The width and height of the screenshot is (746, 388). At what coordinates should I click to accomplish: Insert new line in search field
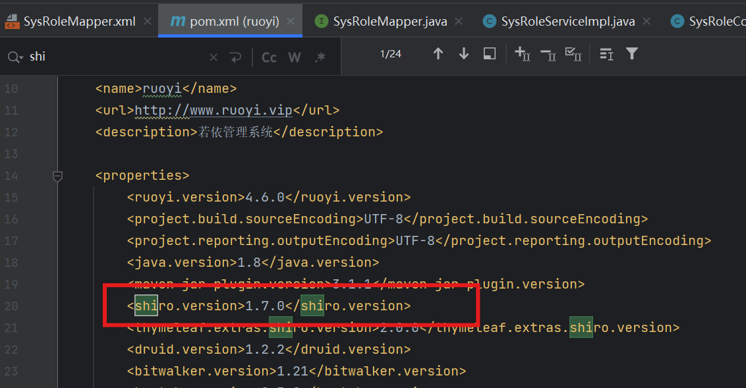point(235,57)
